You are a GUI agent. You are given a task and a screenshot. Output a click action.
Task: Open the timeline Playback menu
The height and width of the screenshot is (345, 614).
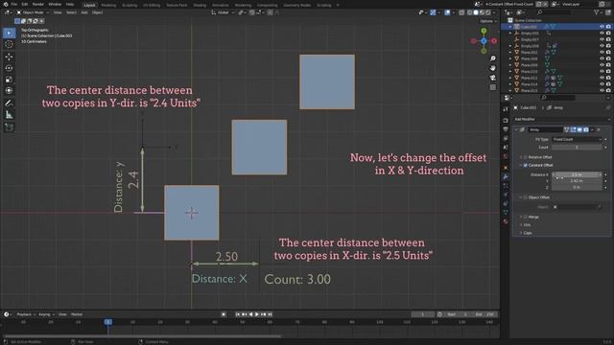26,314
